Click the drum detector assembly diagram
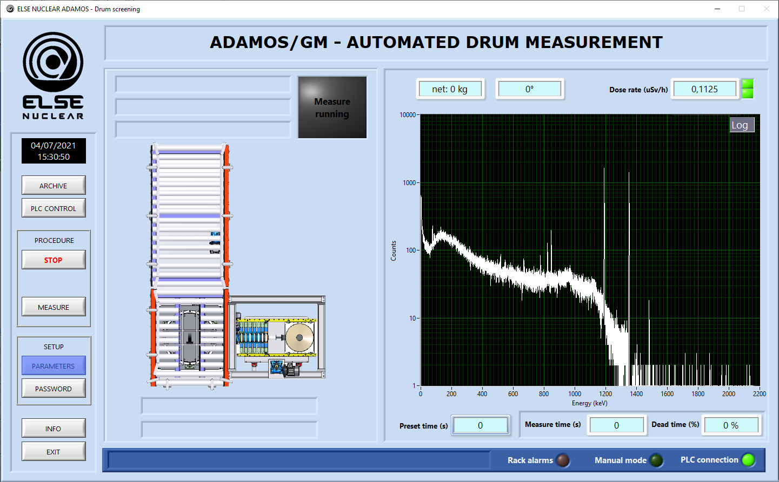The height and width of the screenshot is (482, 779). tap(277, 337)
